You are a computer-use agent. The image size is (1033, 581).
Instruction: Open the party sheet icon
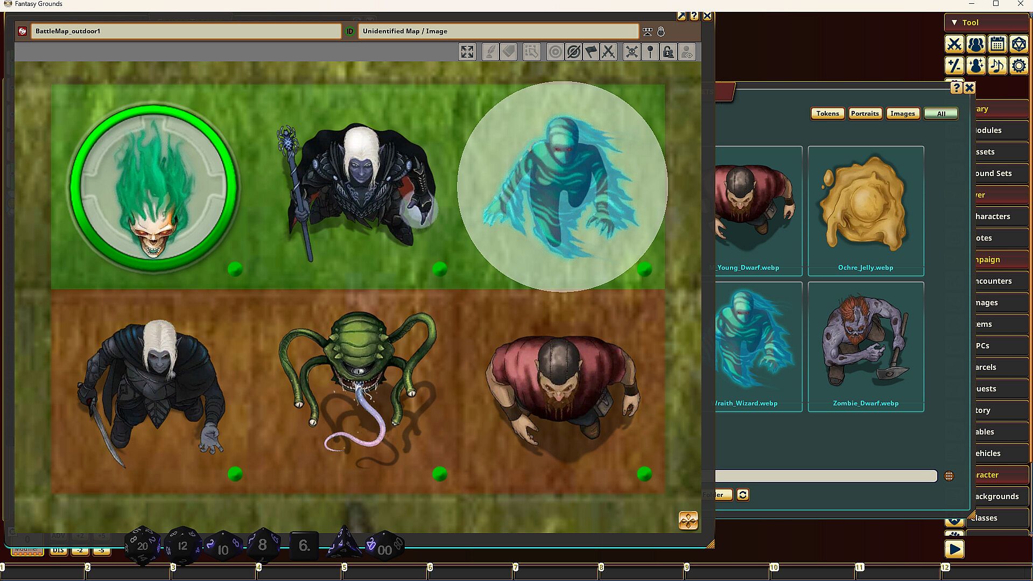(x=976, y=44)
